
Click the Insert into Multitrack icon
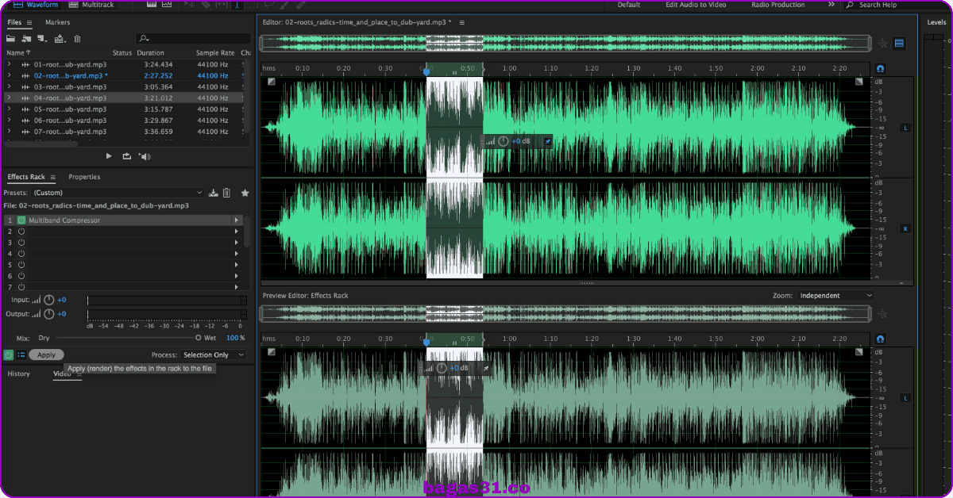coord(60,38)
